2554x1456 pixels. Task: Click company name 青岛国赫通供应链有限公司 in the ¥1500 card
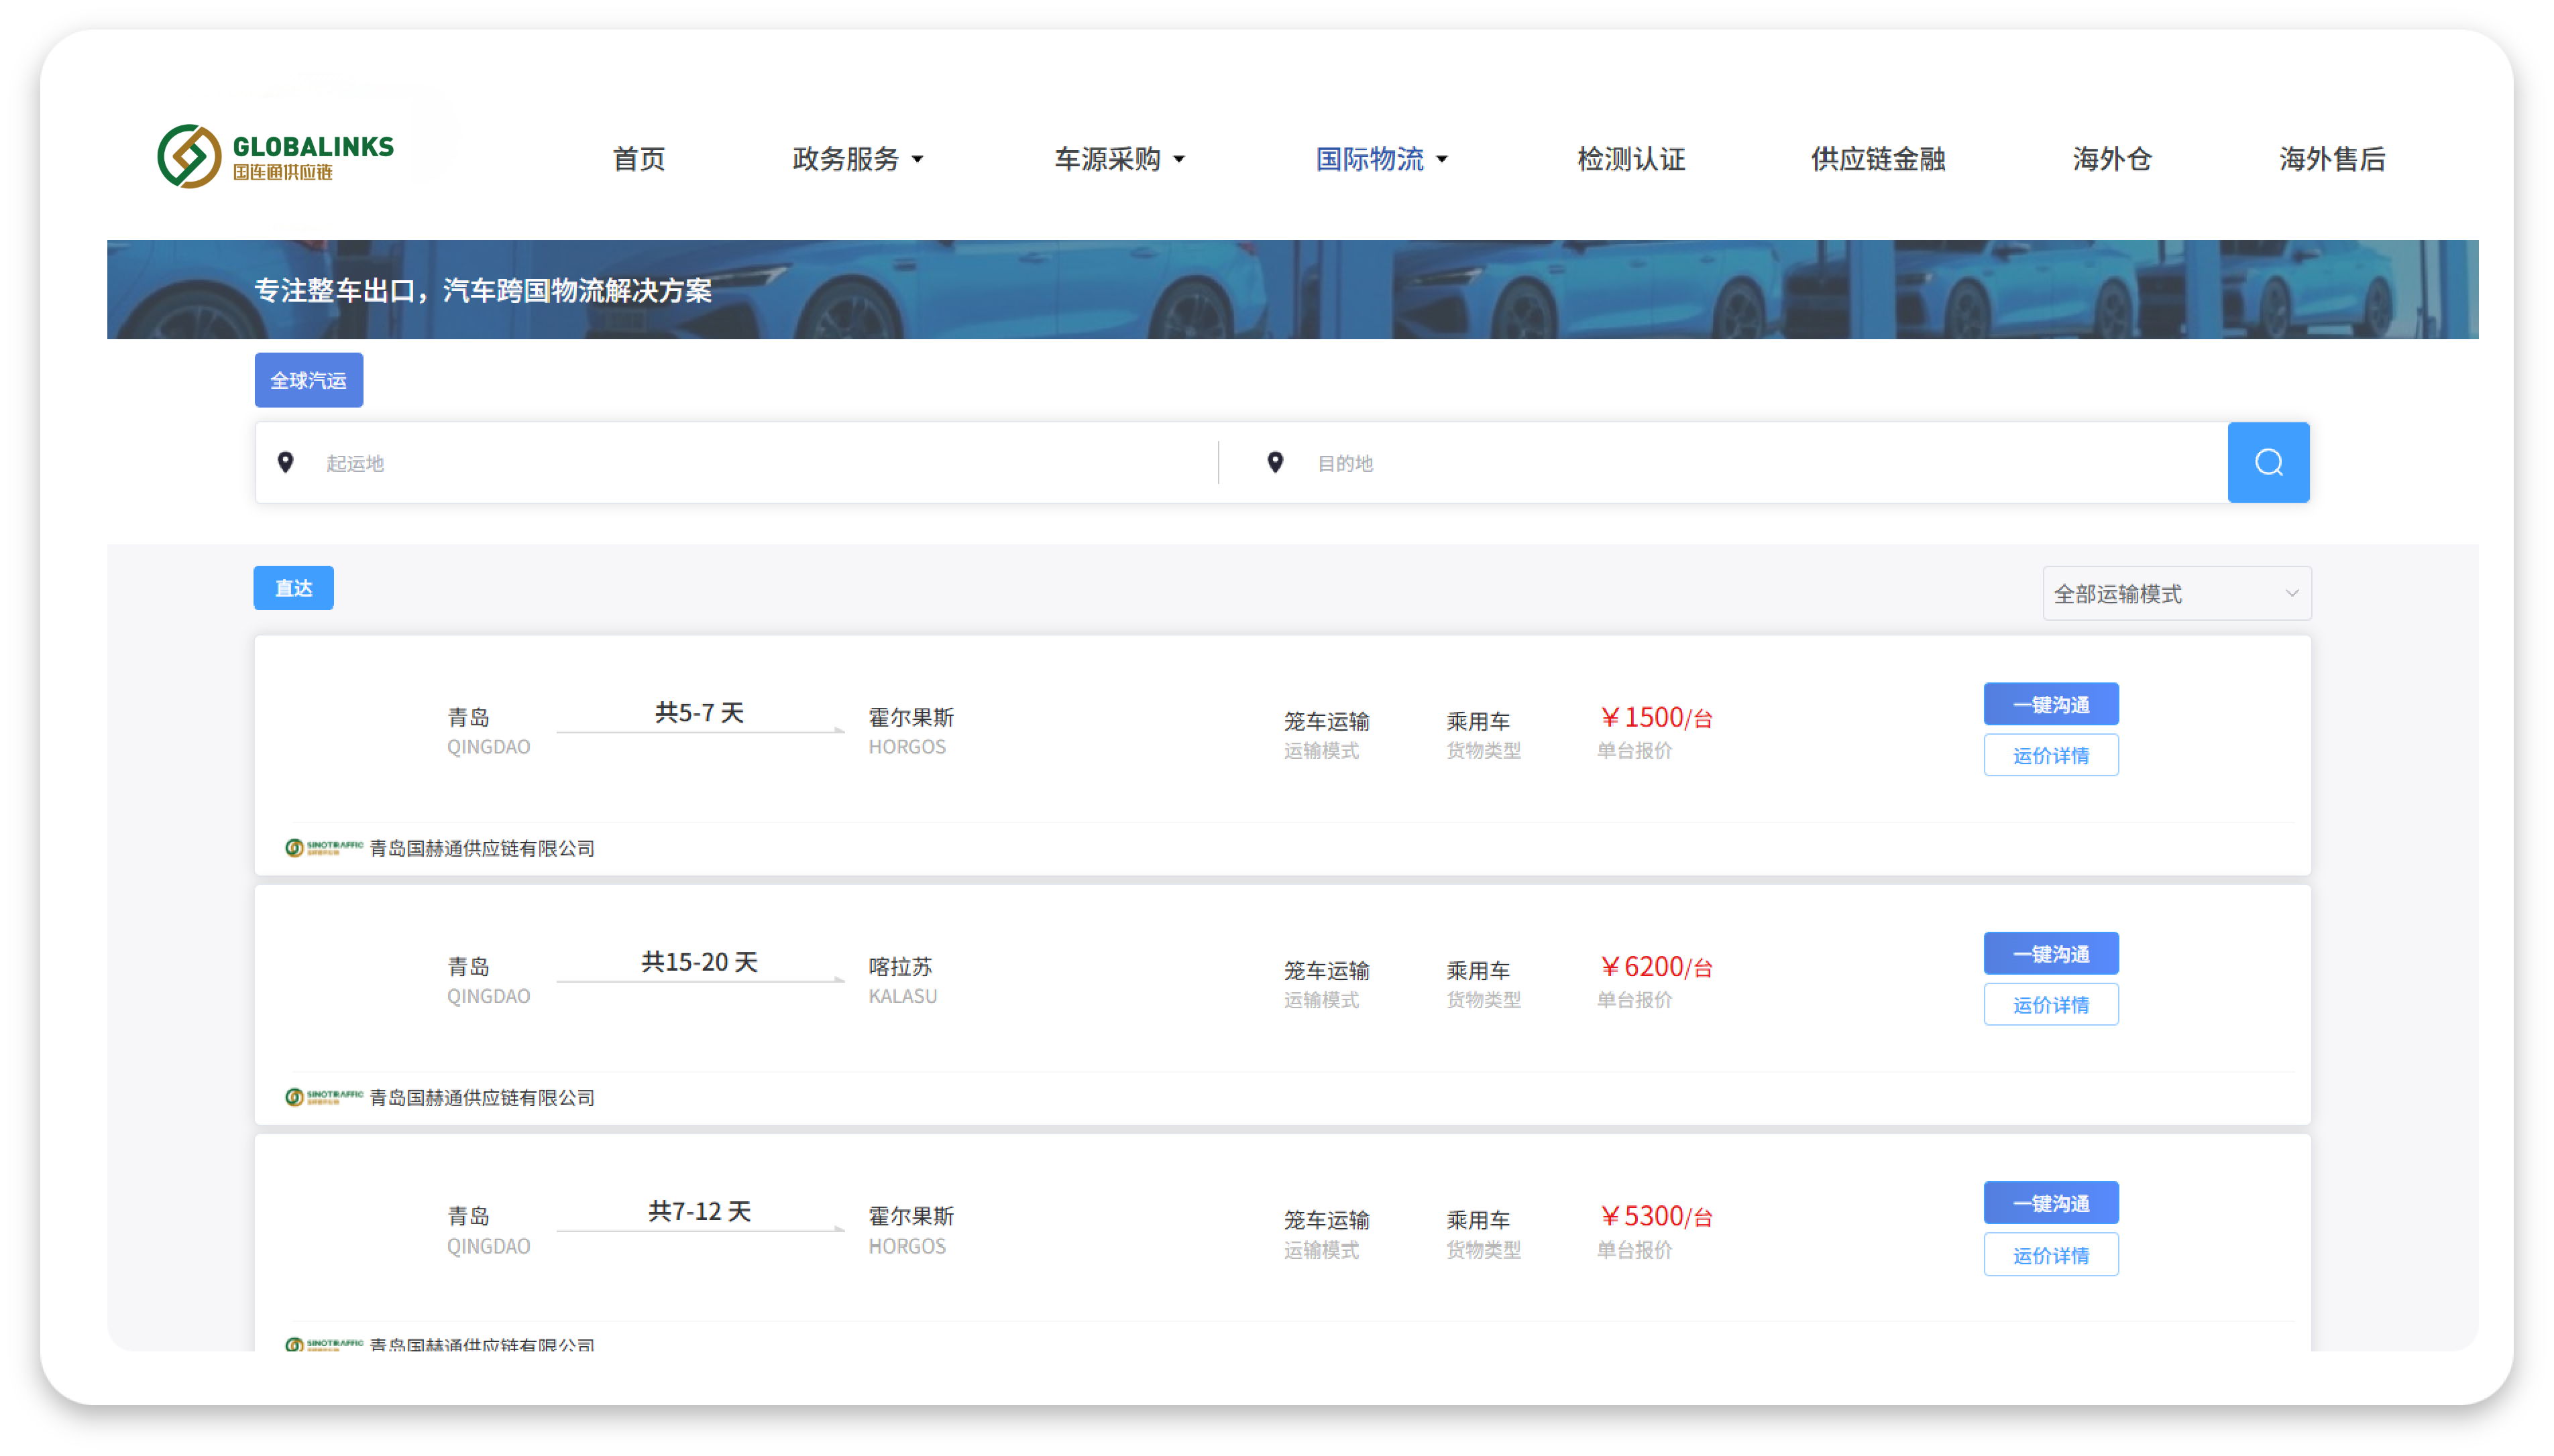(x=481, y=848)
